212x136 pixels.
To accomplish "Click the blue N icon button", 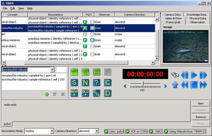I will [x=85, y=83].
